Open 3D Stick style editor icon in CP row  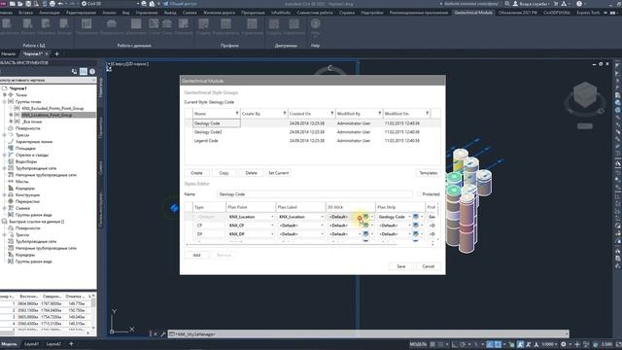[365, 226]
